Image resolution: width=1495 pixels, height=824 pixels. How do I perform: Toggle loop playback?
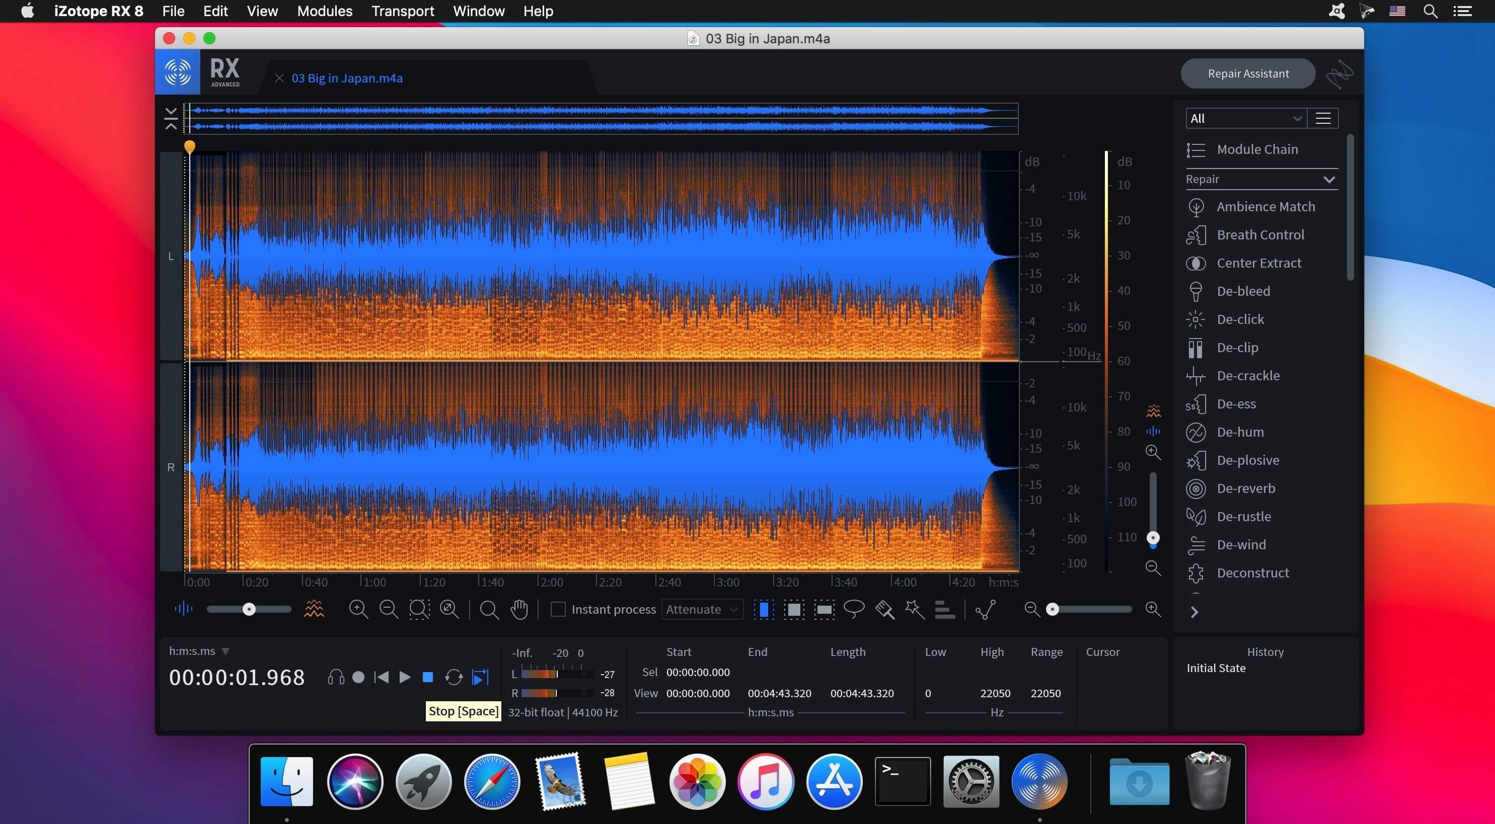[x=453, y=677]
